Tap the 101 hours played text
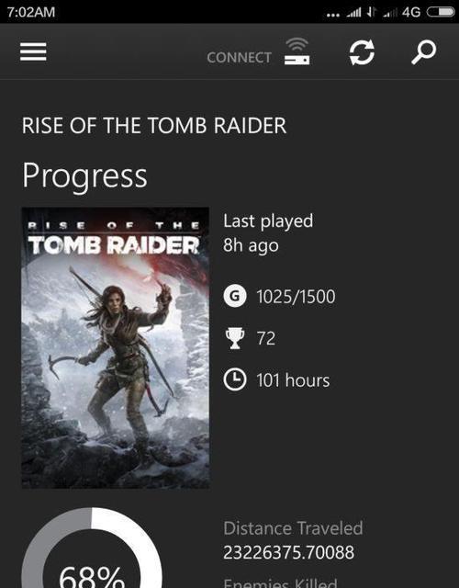Screen dimensions: 459x588 (293, 380)
